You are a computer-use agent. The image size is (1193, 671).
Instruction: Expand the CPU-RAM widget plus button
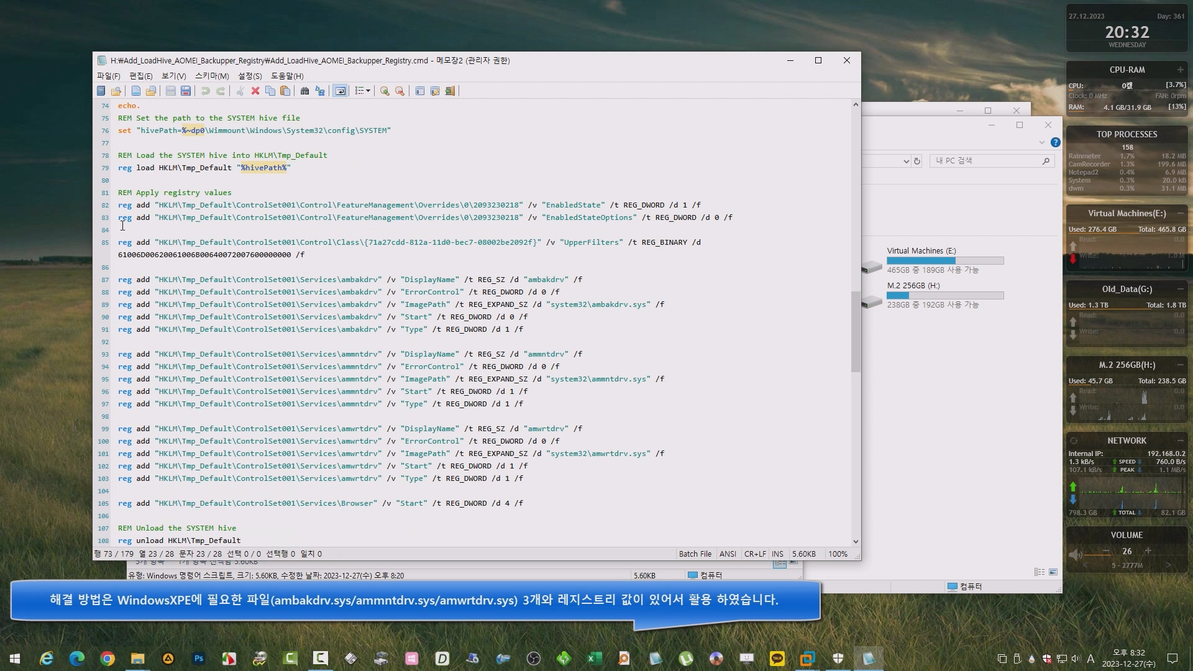click(x=1180, y=70)
